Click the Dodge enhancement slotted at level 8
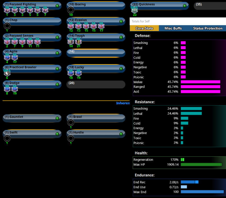Screen dimensions: 226x198 (x=7, y=89)
